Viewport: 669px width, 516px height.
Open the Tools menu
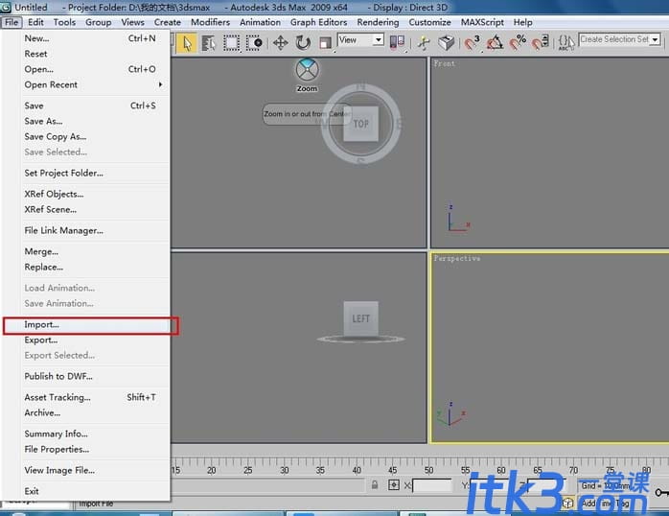(64, 22)
